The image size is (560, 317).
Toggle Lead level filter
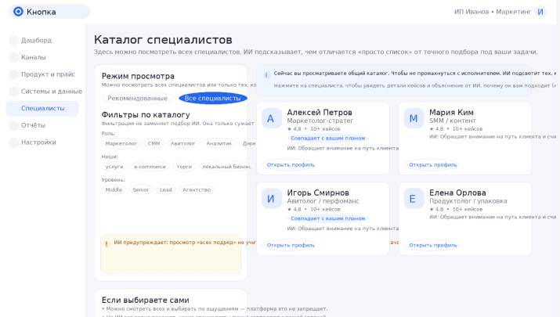pos(166,190)
